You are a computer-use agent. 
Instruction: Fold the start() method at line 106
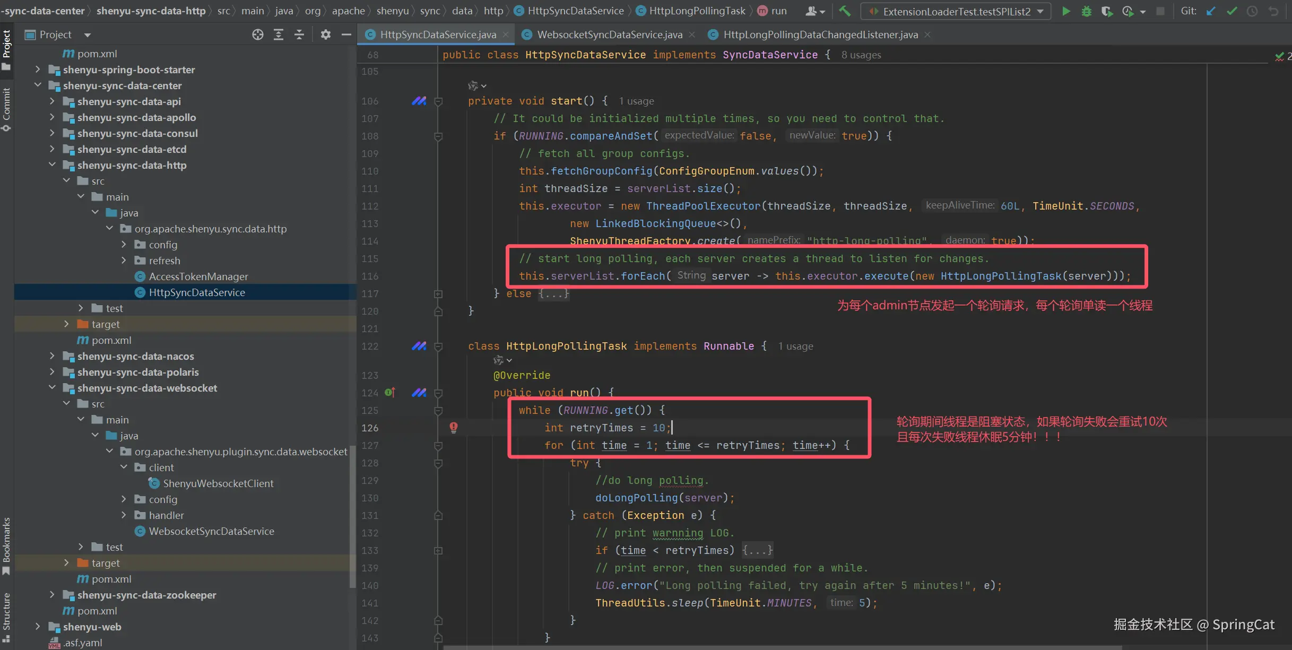438,101
